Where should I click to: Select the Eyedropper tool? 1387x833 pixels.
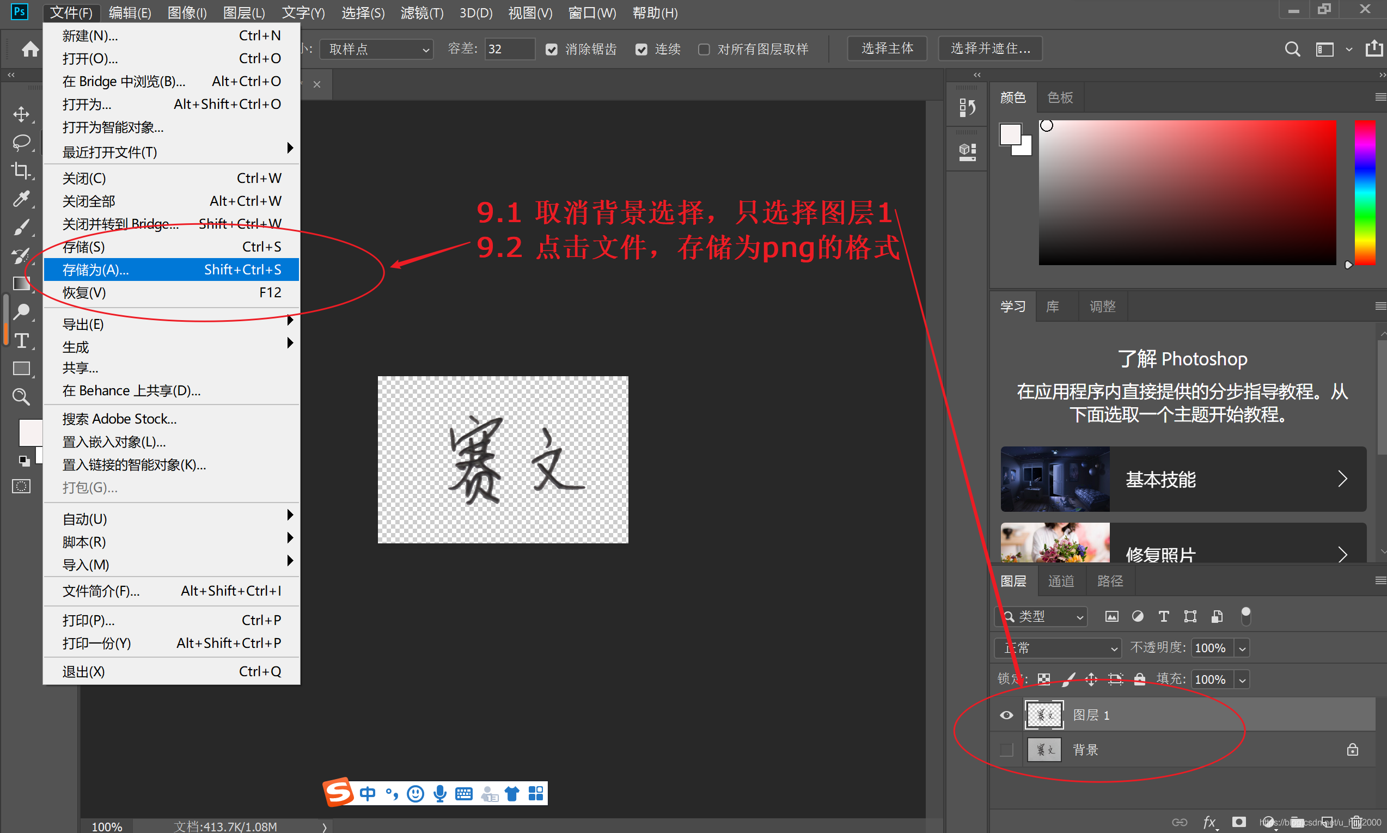(x=21, y=199)
